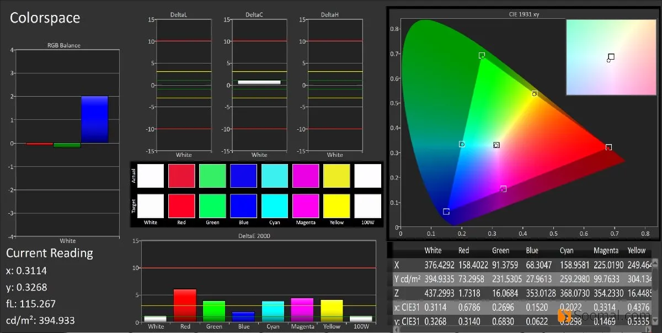
Task: Select the Actual Yellow color swatch
Action: click(336, 176)
